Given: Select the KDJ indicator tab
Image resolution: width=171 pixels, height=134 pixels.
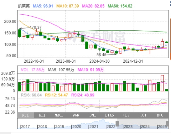Looking at the screenshot, I should point(43,115).
